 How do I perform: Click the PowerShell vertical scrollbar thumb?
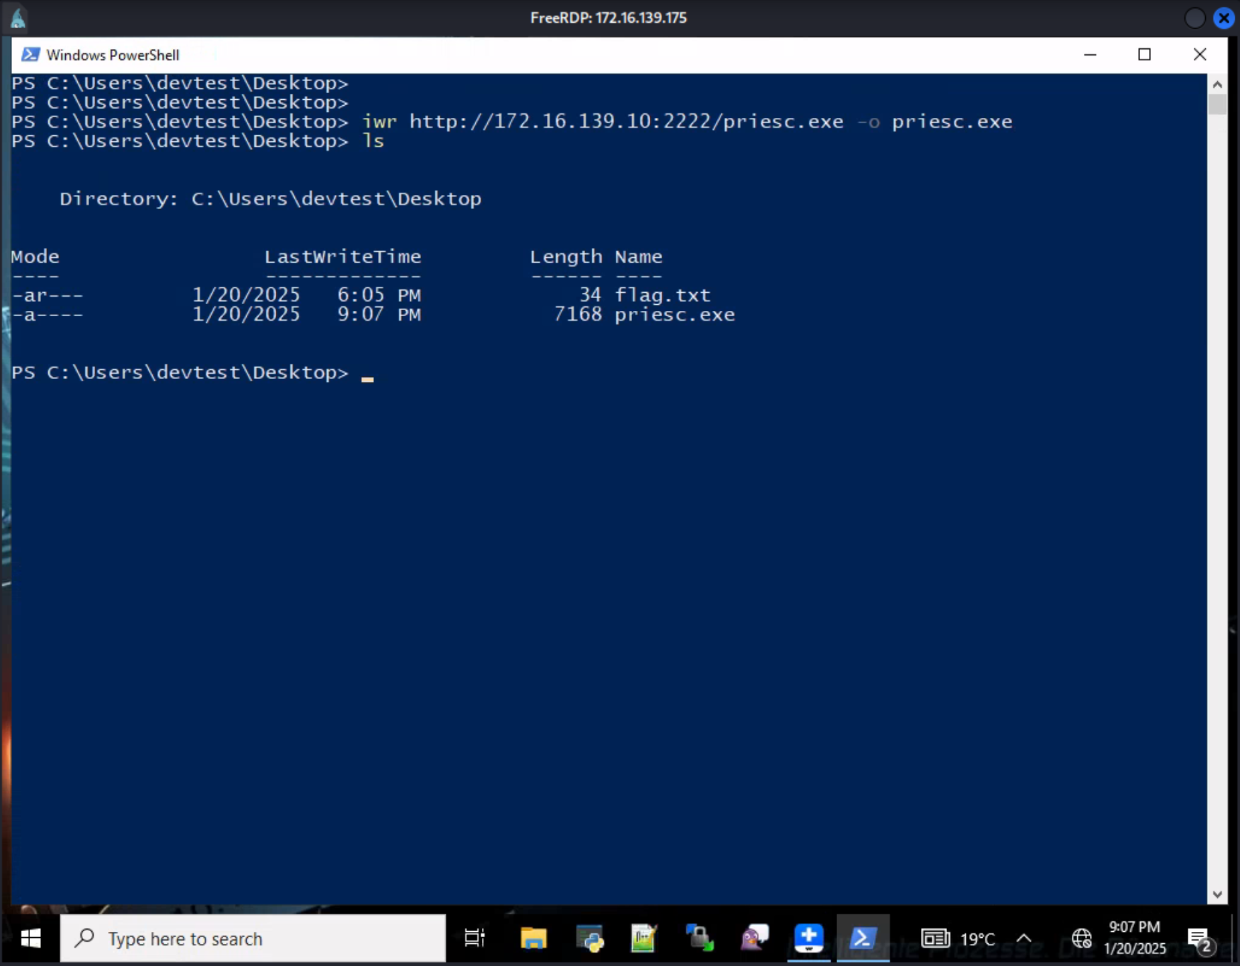coord(1217,105)
